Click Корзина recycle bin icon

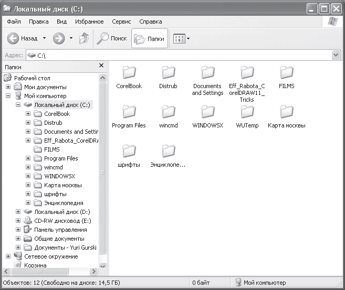[x=18, y=264]
